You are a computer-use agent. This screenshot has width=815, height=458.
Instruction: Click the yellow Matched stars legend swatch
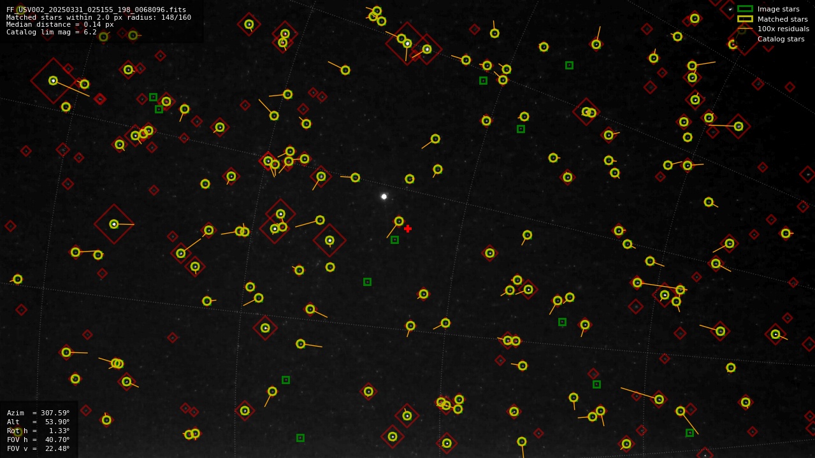coord(745,19)
